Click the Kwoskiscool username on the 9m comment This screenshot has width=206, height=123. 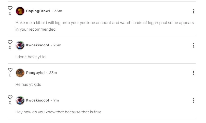37,100
